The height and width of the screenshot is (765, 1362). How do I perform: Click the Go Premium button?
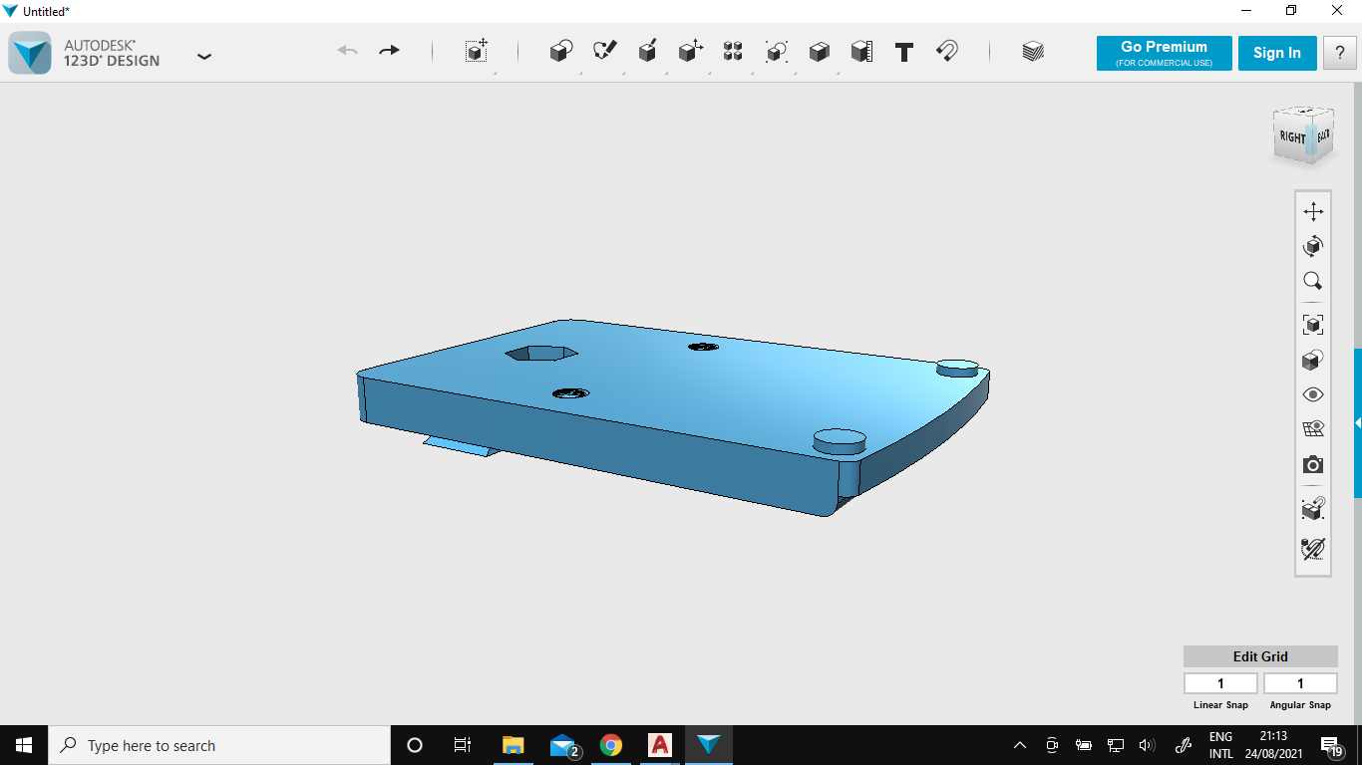[x=1164, y=53]
